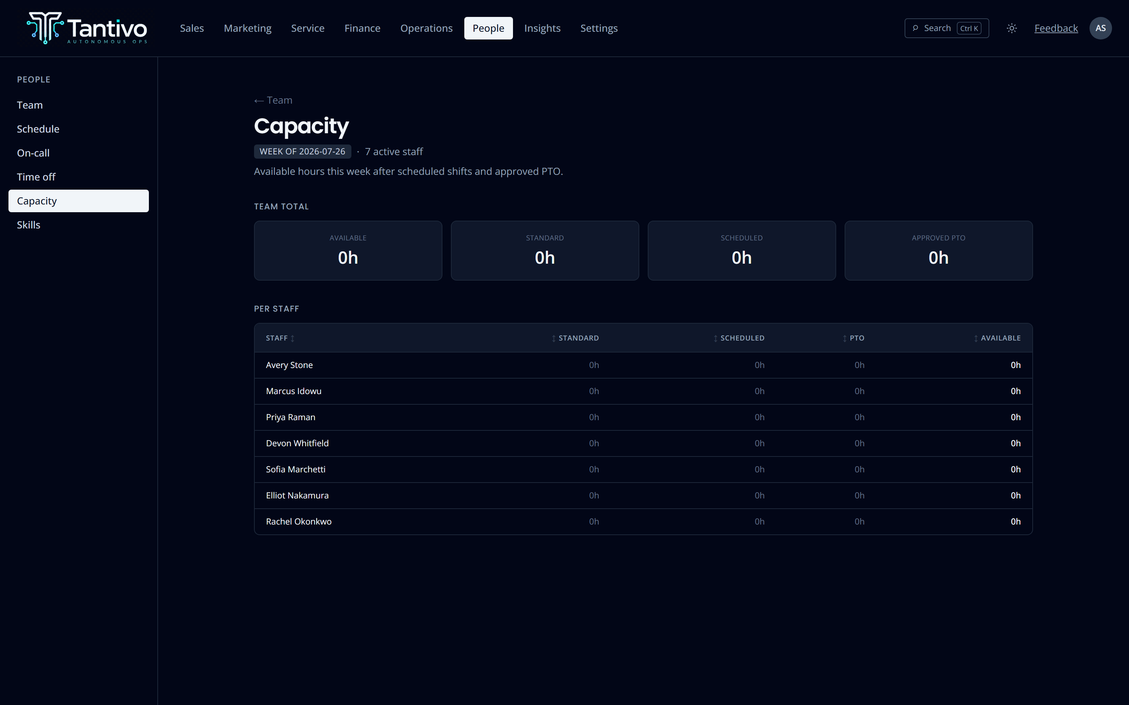The width and height of the screenshot is (1129, 705).
Task: Click the Feedback link
Action: (x=1056, y=28)
